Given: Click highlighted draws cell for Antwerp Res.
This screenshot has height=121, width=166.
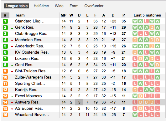Looking at the screenshot, I should coord(79,102).
